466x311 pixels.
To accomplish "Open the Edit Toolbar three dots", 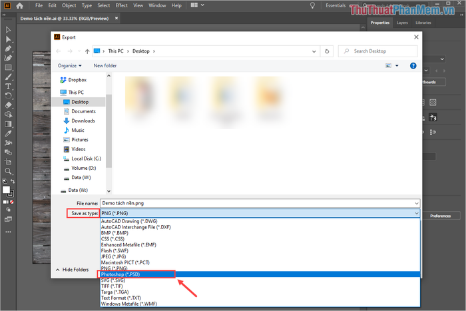I will pyautogui.click(x=8, y=232).
